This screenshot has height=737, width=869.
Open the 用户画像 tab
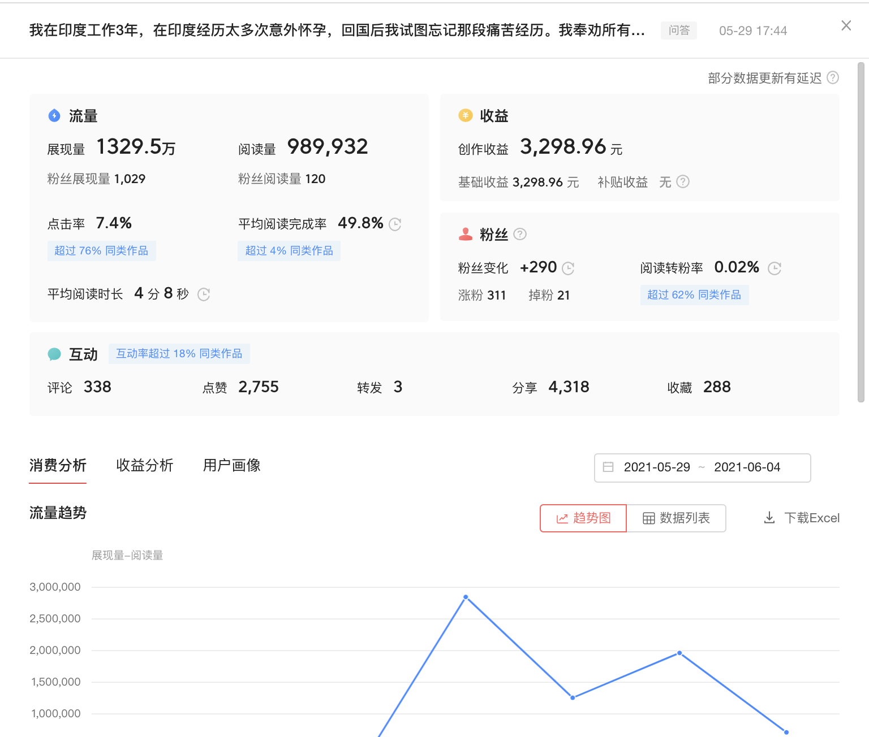tap(231, 466)
